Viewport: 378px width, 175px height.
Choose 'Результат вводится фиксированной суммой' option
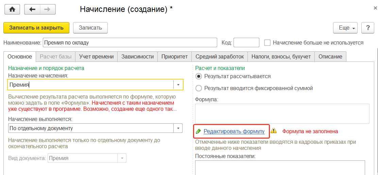pos(199,88)
